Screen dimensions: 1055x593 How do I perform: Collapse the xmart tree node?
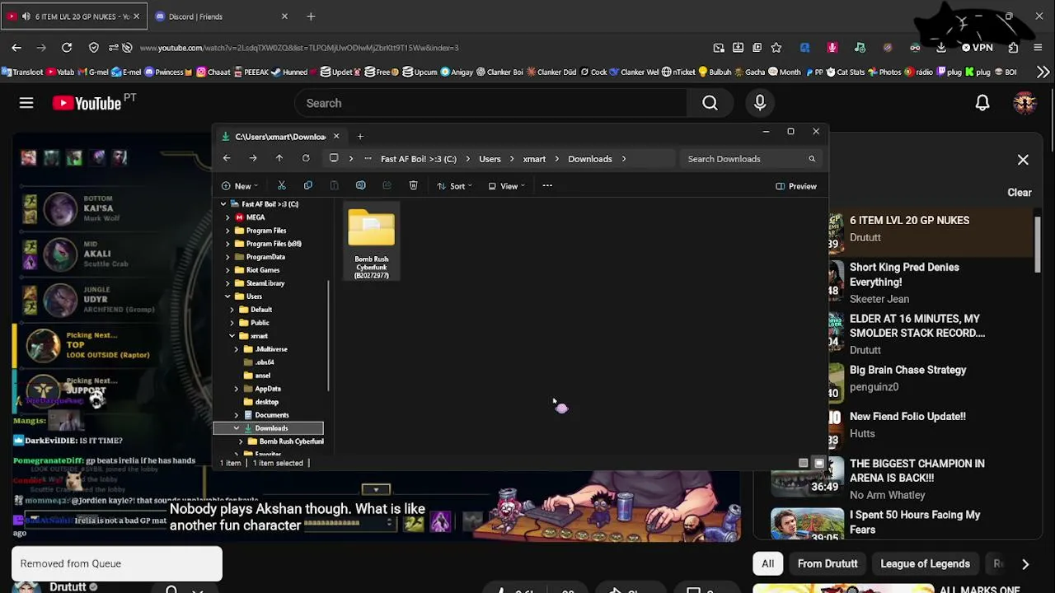(232, 336)
